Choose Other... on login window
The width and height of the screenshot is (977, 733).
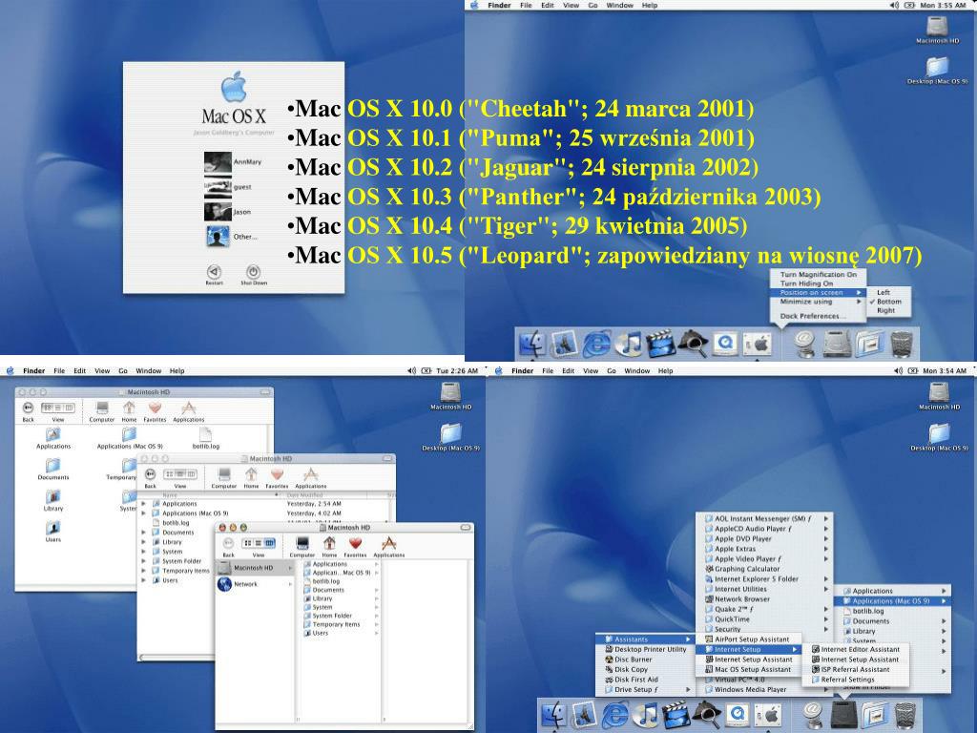[232, 237]
